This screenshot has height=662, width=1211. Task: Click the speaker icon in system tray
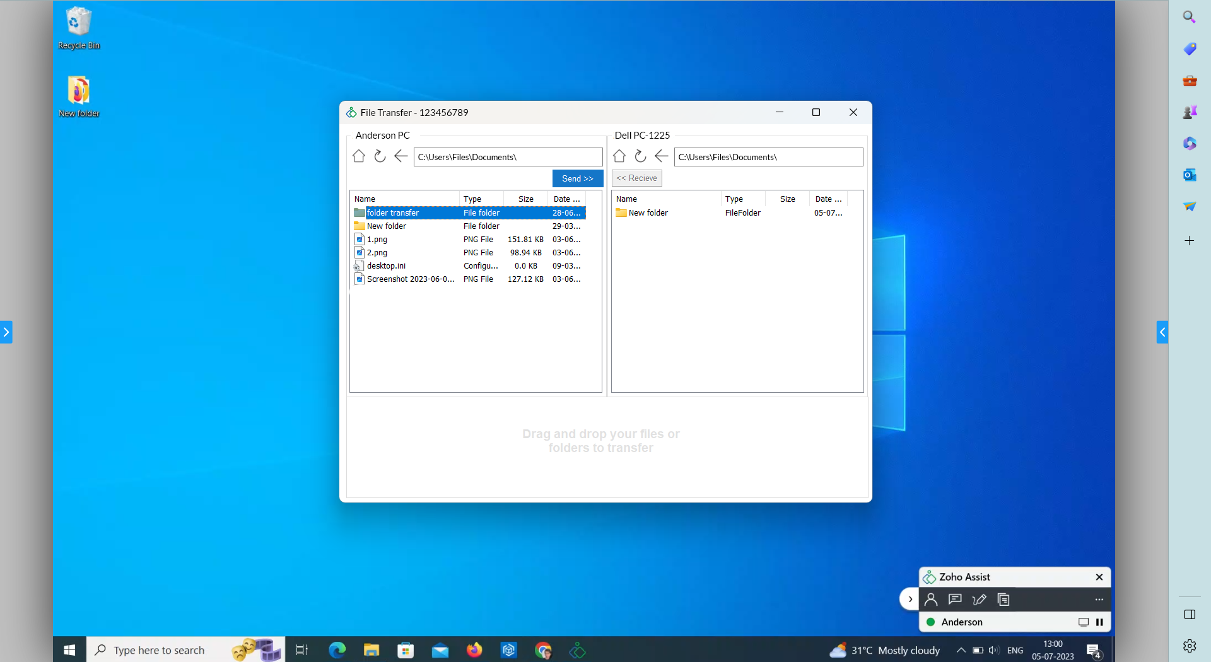coord(993,651)
